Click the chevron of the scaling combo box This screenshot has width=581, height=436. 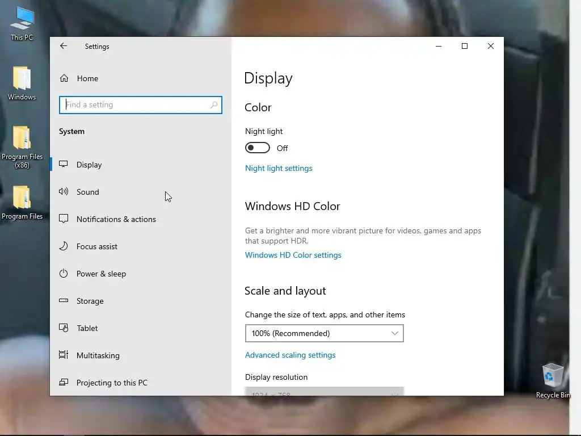(x=395, y=333)
